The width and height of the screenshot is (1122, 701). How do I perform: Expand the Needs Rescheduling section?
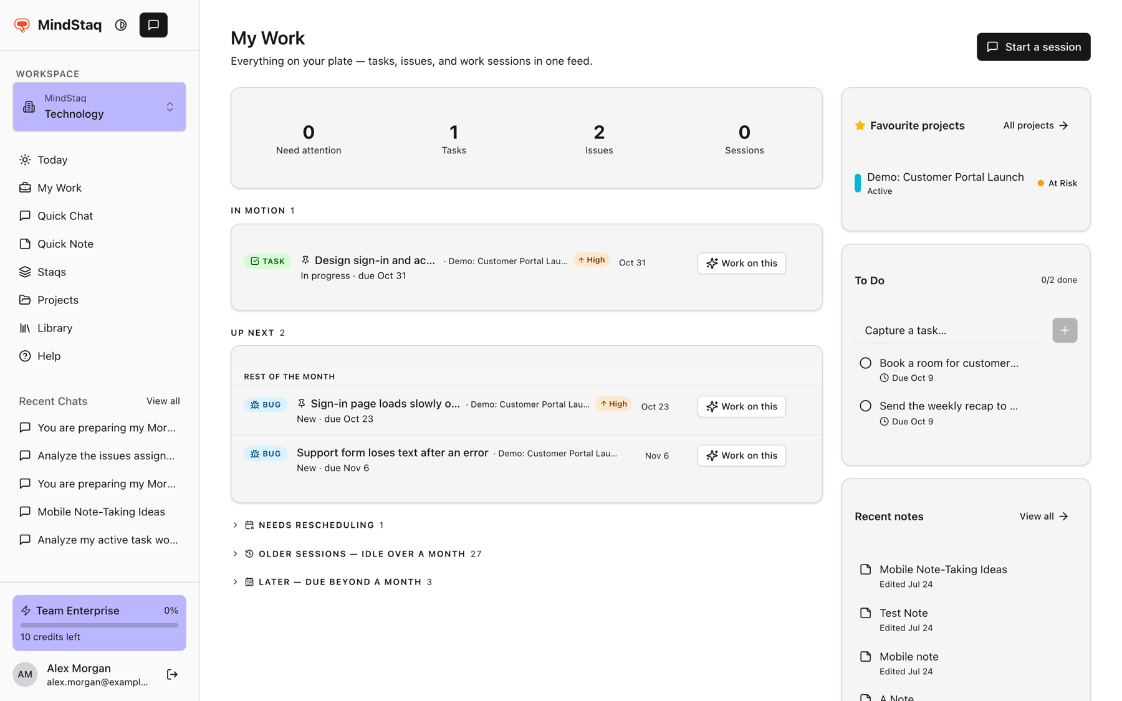pos(309,525)
